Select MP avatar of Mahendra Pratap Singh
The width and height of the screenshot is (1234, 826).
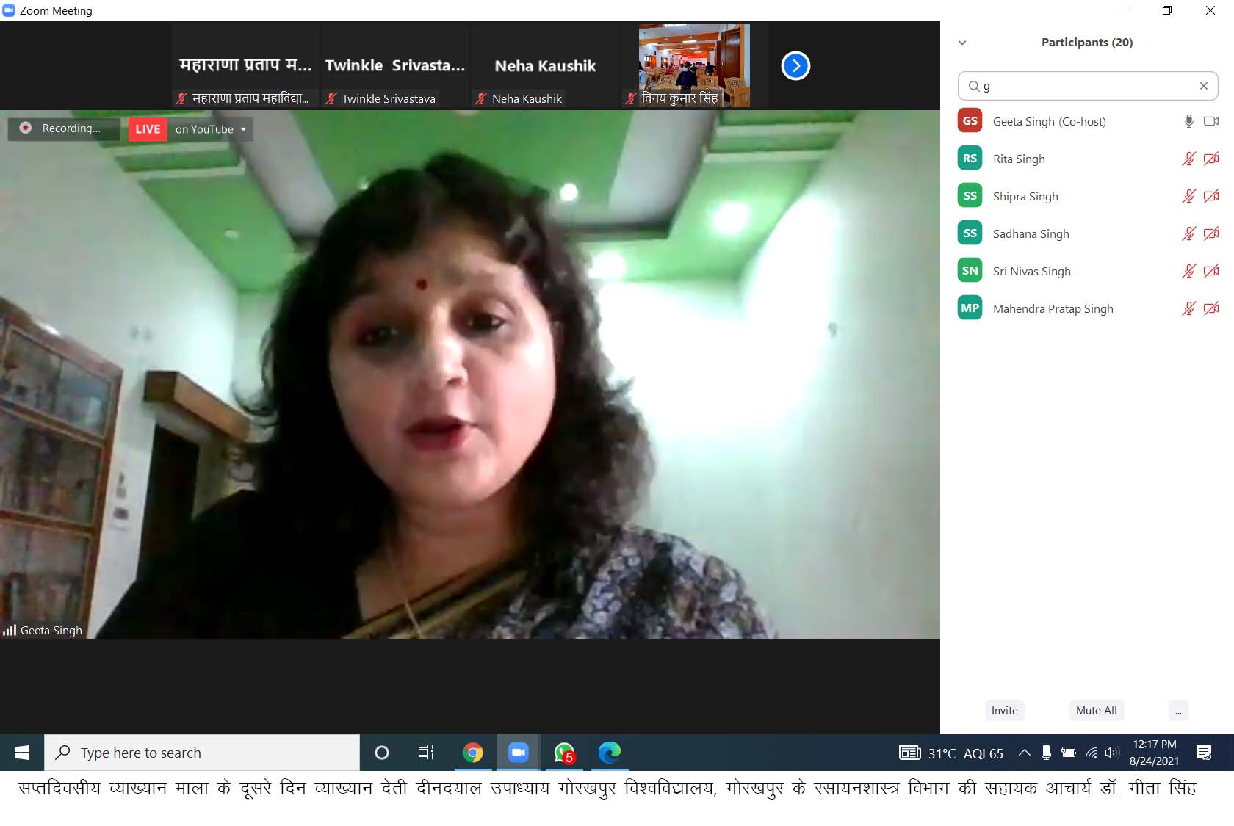970,308
